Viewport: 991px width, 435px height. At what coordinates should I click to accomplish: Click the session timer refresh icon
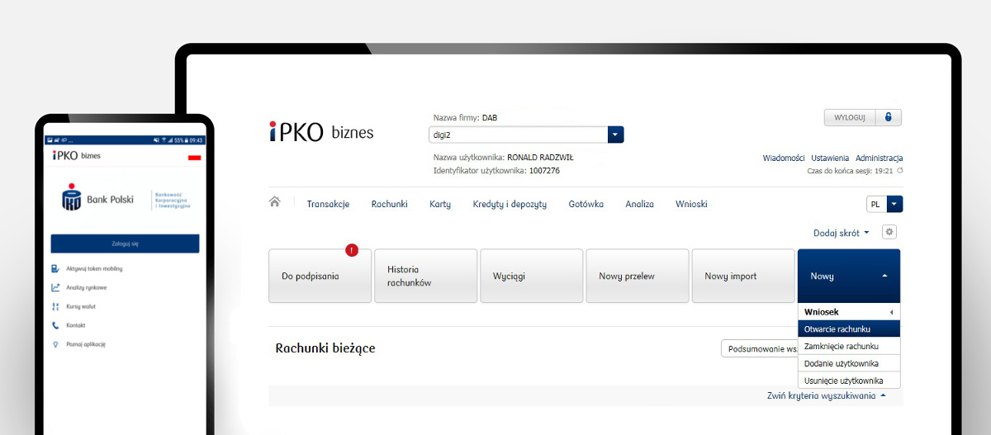tap(900, 171)
